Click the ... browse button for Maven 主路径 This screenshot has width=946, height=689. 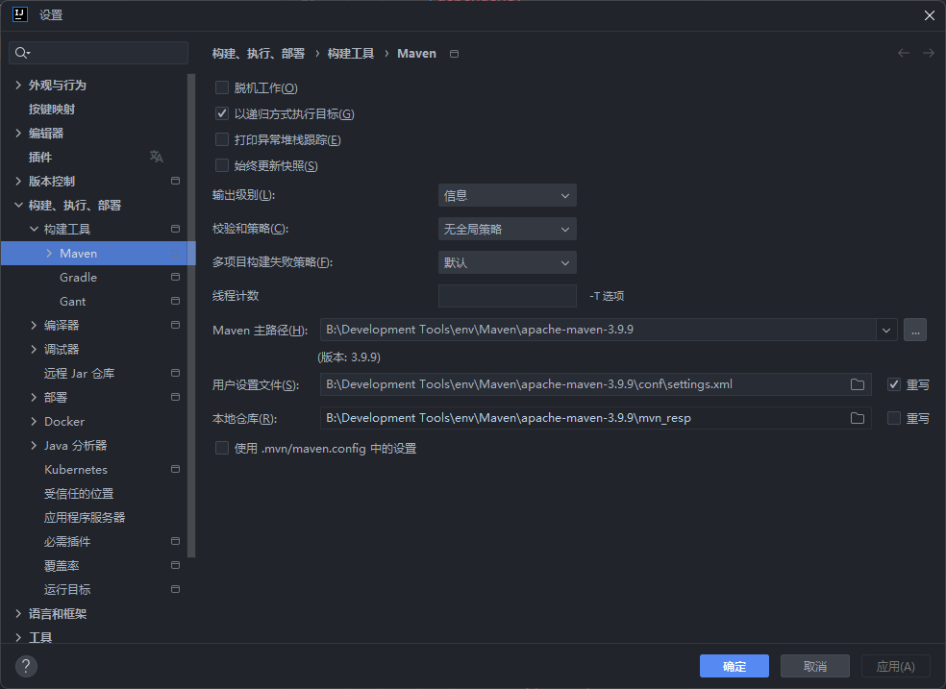coord(915,330)
